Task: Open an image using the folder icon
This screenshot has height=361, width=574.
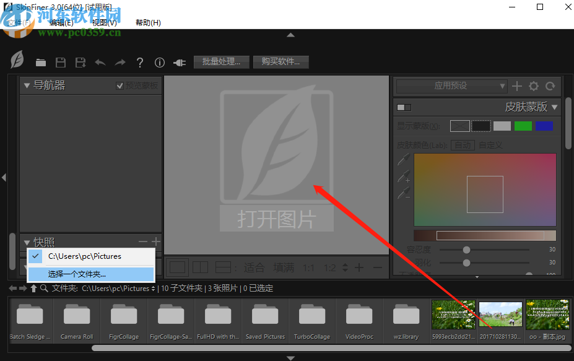Action: click(x=41, y=62)
